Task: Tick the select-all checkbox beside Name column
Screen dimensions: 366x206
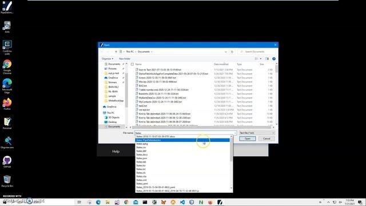Action: click(132, 64)
